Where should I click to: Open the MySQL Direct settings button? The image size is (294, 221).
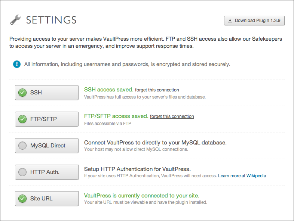tap(47, 146)
